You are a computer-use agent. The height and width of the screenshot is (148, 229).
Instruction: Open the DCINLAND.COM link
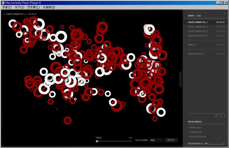pos(195,132)
